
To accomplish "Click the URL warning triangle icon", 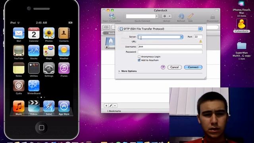I will pyautogui.click(x=200, y=41).
